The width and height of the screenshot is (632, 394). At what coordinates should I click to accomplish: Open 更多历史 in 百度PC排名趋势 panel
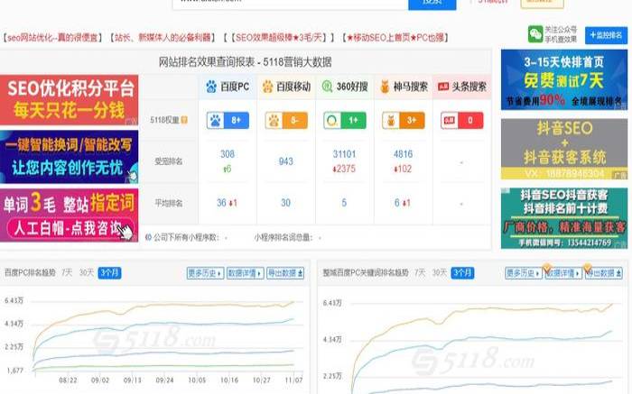pos(205,273)
